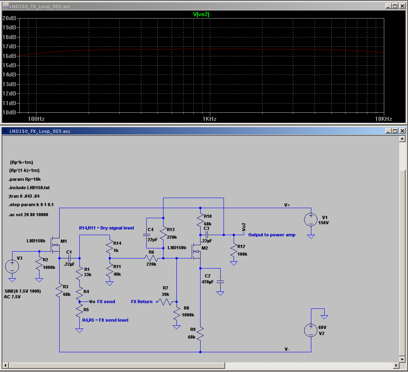Select capacitor C1 .22µF symbol
The height and width of the screenshot is (372, 408).
(69, 258)
